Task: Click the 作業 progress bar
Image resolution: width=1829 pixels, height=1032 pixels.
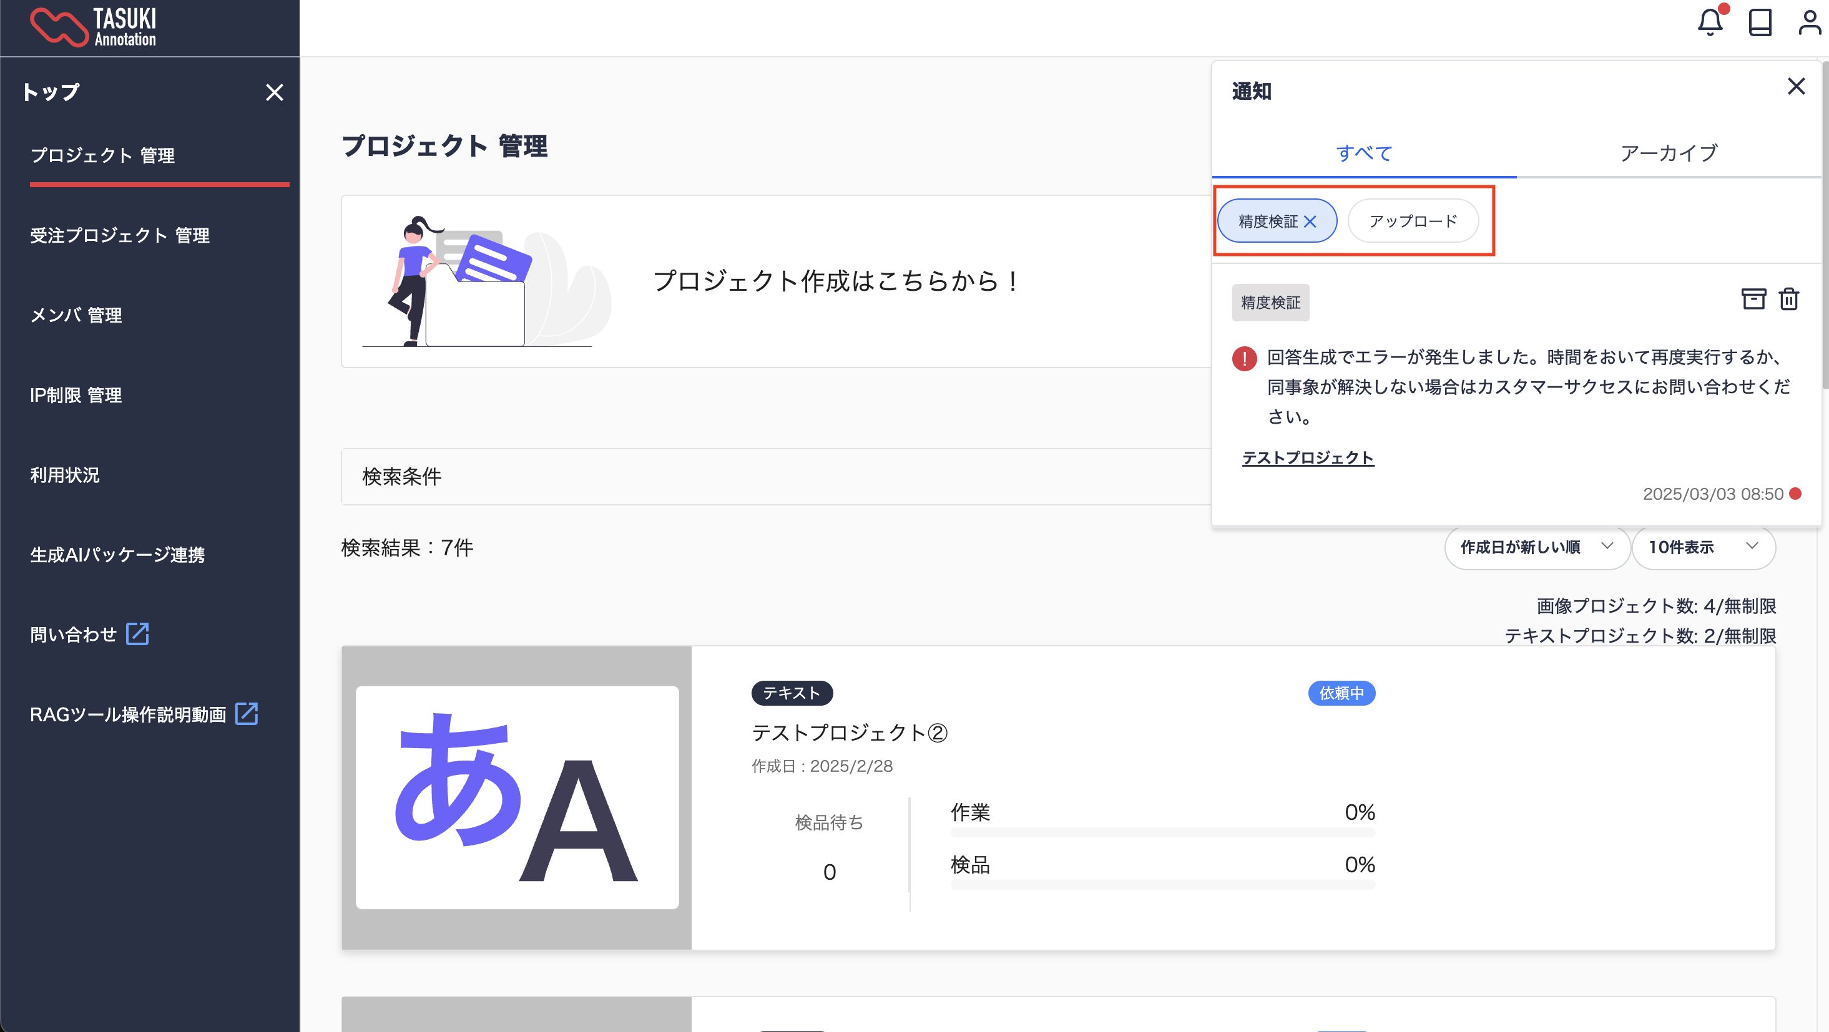Action: 1162,832
